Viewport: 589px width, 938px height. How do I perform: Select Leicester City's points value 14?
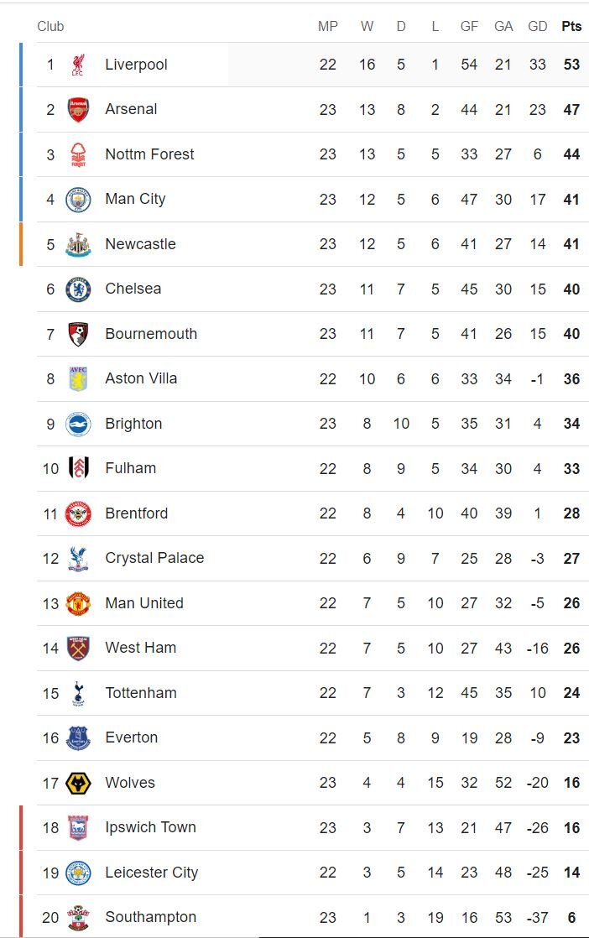(571, 873)
